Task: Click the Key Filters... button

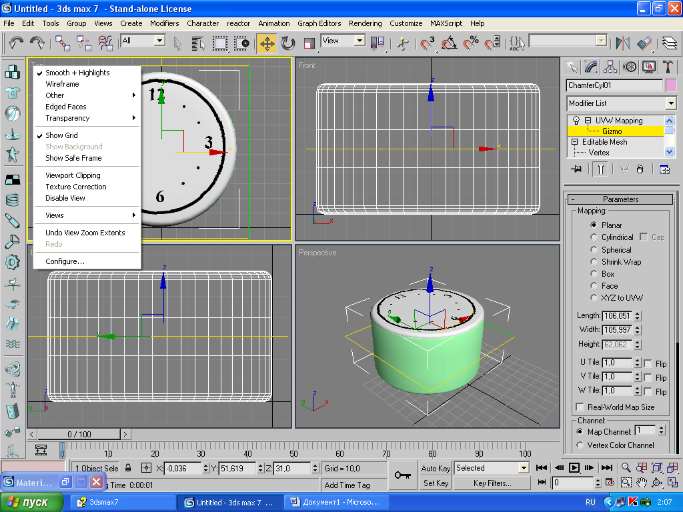Action: 492,483
